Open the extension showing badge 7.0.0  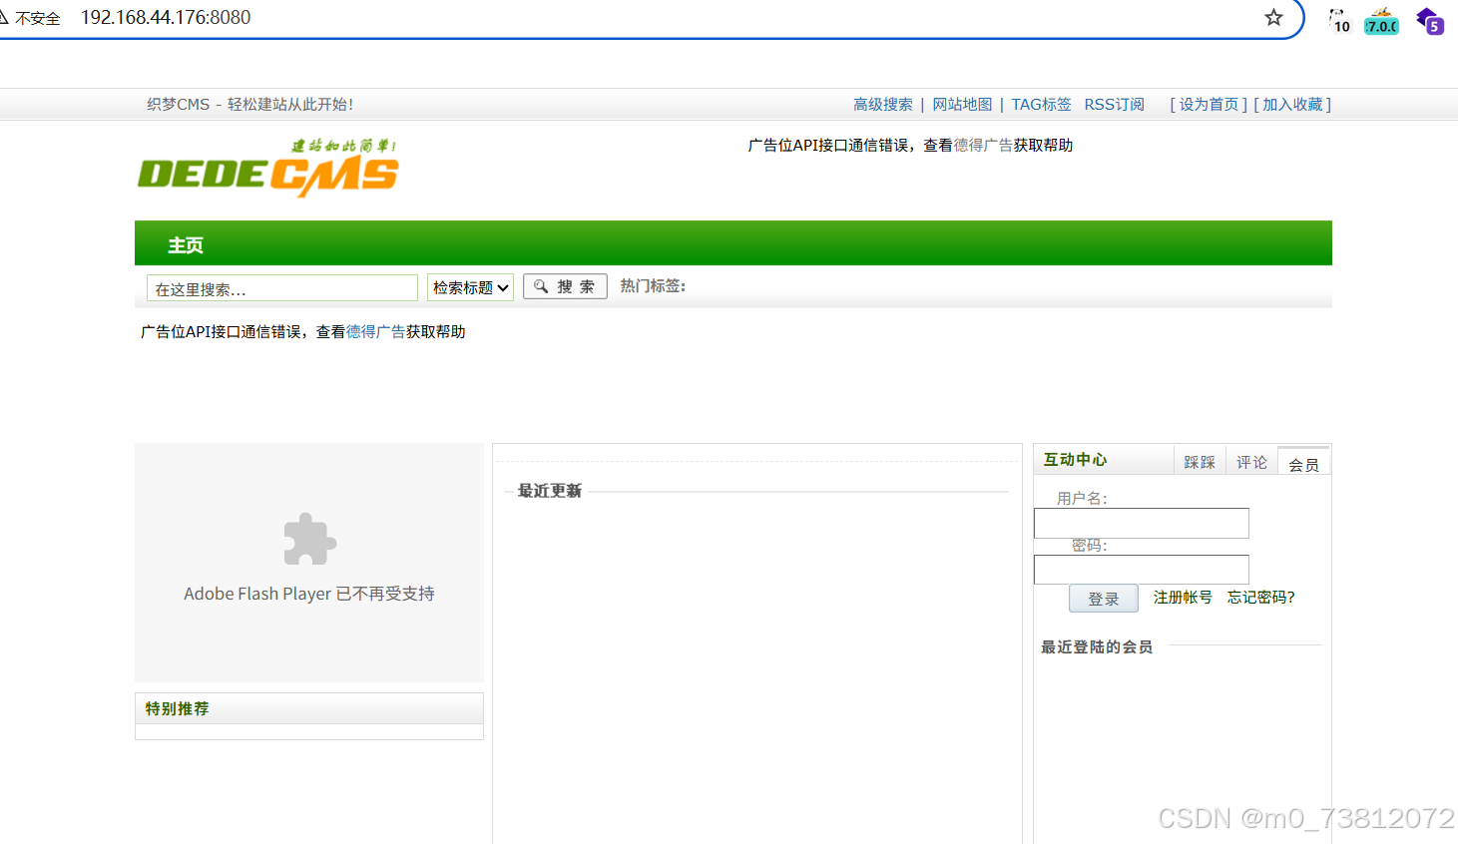click(1382, 20)
